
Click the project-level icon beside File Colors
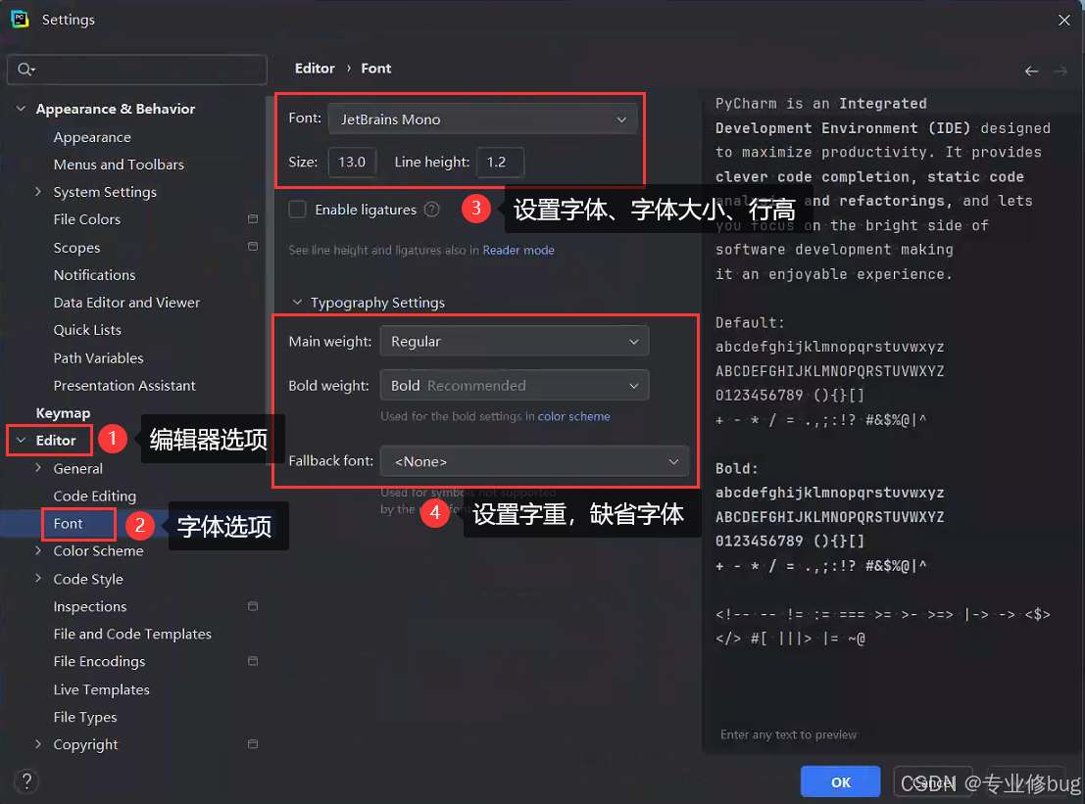[253, 219]
